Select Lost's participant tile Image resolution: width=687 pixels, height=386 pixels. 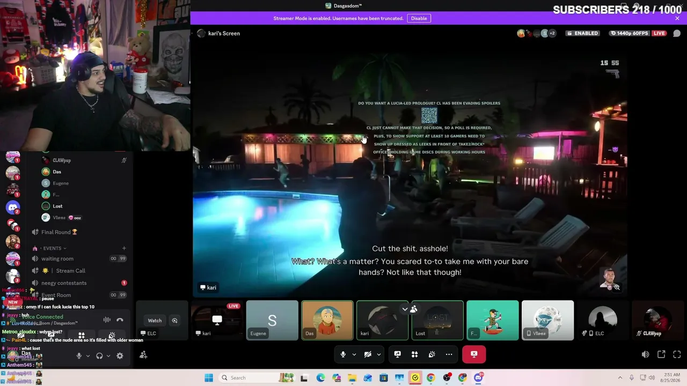click(437, 321)
